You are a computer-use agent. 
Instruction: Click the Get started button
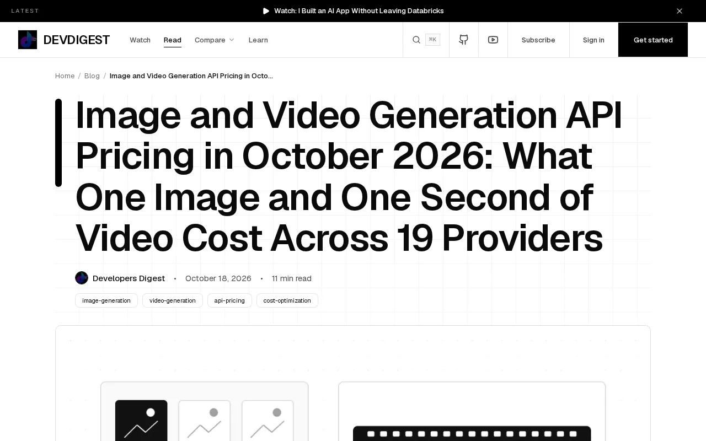[x=653, y=40]
